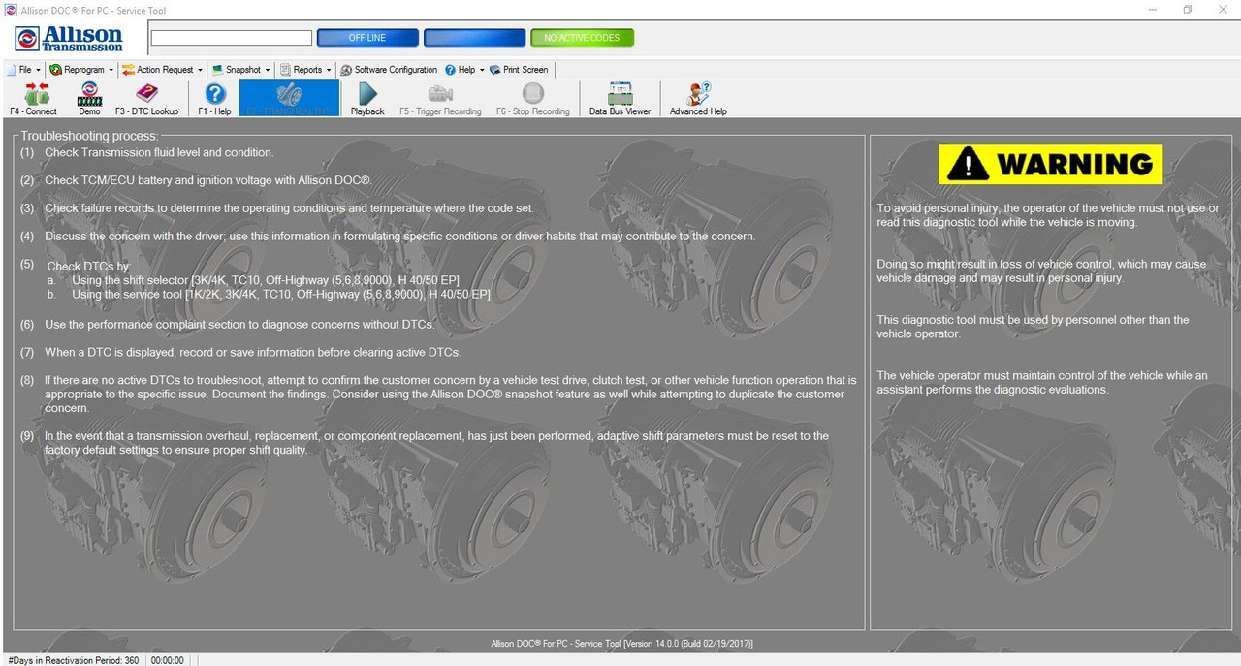Click step (6) 'Use the performance complaint section'
This screenshot has height=666, width=1241.
coord(239,324)
